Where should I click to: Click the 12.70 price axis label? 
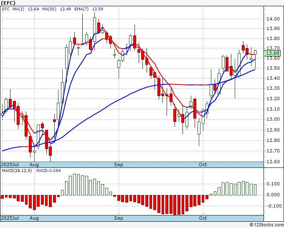click(273, 151)
